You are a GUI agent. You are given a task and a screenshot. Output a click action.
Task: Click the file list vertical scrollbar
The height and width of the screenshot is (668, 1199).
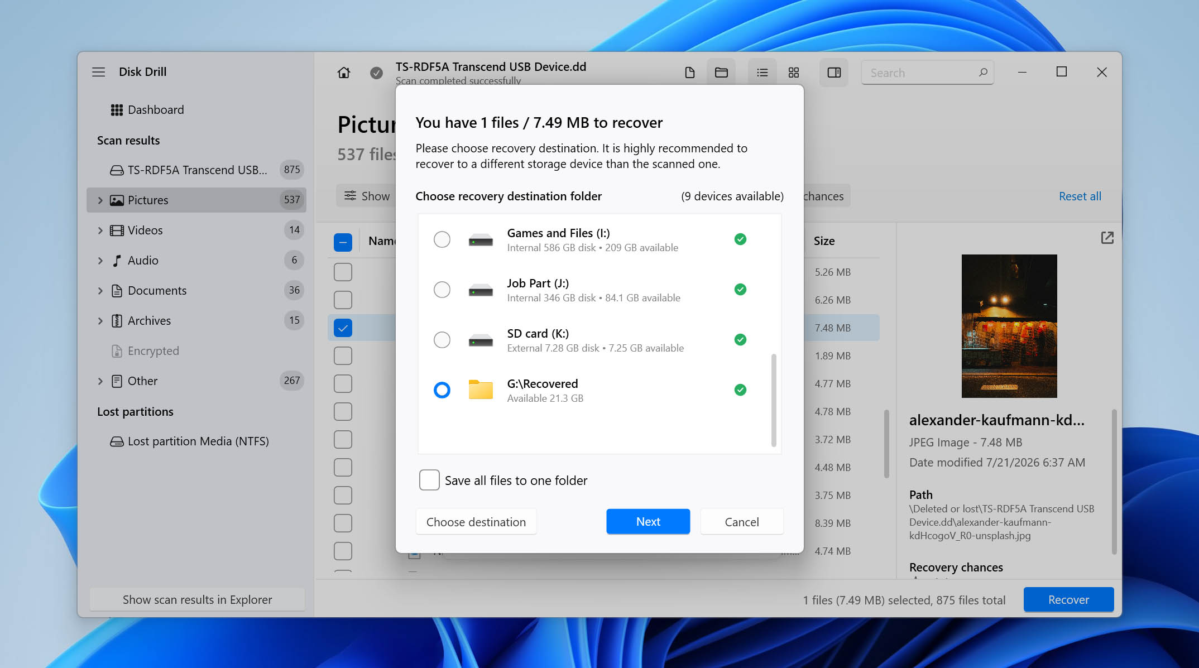pos(886,444)
